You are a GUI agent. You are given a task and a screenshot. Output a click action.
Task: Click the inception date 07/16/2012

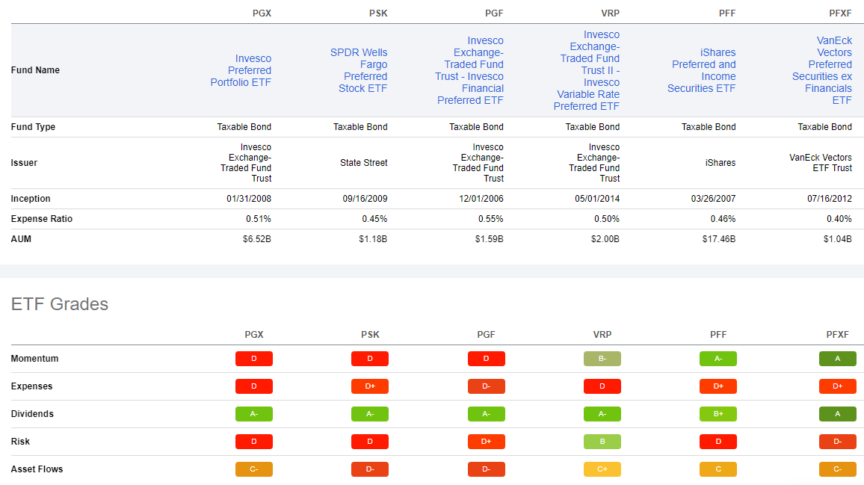click(x=830, y=199)
